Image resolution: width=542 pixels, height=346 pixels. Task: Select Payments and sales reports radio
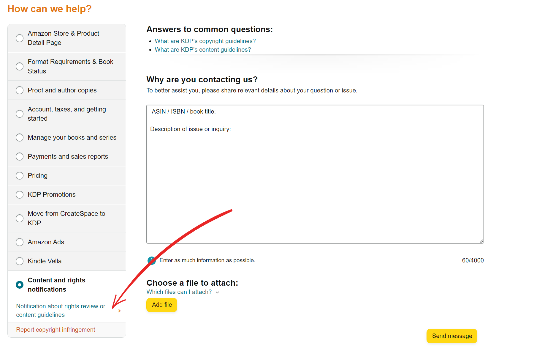click(x=20, y=156)
